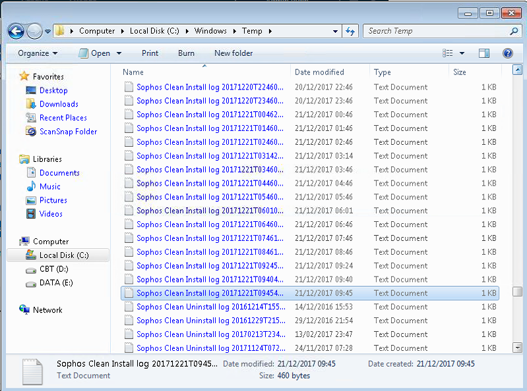Select Sophos Clean Install log 20171221T09245

210,265
